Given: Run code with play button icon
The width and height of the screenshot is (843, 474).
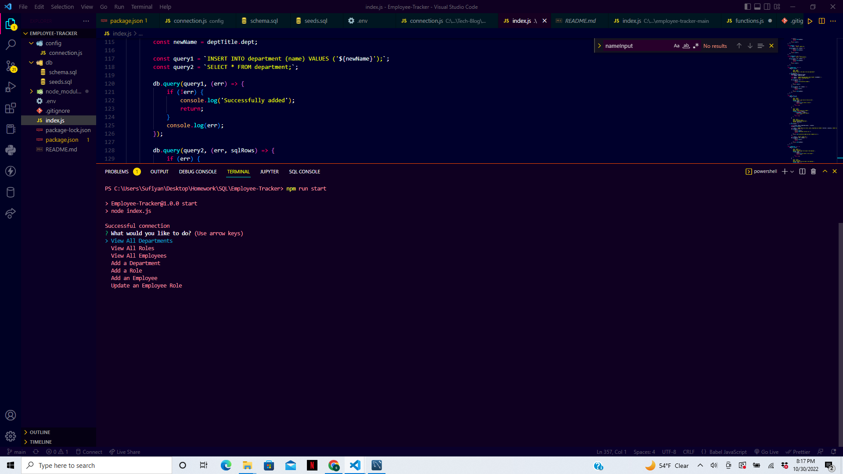Looking at the screenshot, I should [x=810, y=21].
